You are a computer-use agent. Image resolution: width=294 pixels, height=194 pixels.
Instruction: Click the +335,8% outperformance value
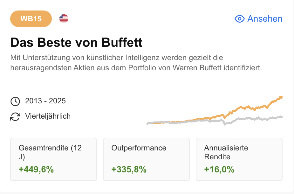(129, 170)
